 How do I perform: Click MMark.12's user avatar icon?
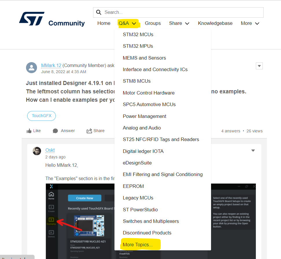coord(32,68)
